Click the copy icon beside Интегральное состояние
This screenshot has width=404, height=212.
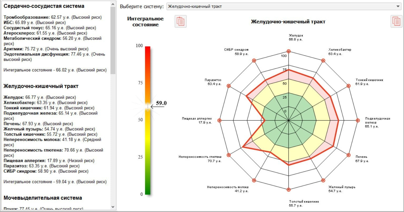click(x=181, y=21)
